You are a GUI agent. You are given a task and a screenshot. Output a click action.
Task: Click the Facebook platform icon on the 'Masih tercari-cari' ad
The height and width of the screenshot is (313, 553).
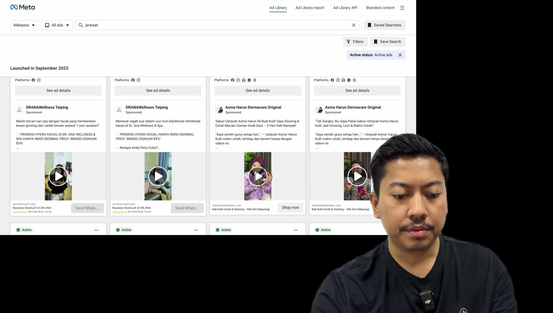(x=33, y=80)
